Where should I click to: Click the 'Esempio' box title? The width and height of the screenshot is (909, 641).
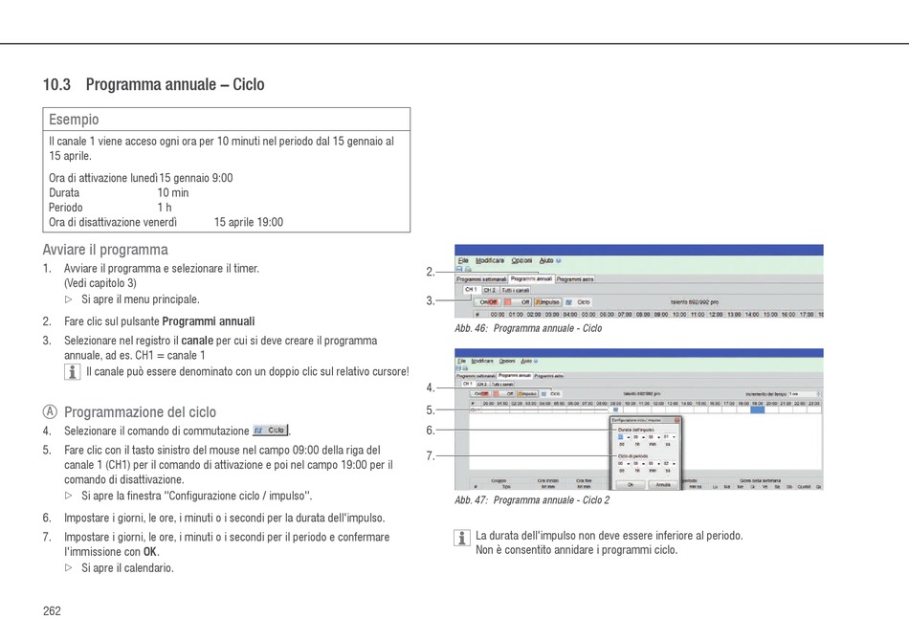(x=74, y=120)
